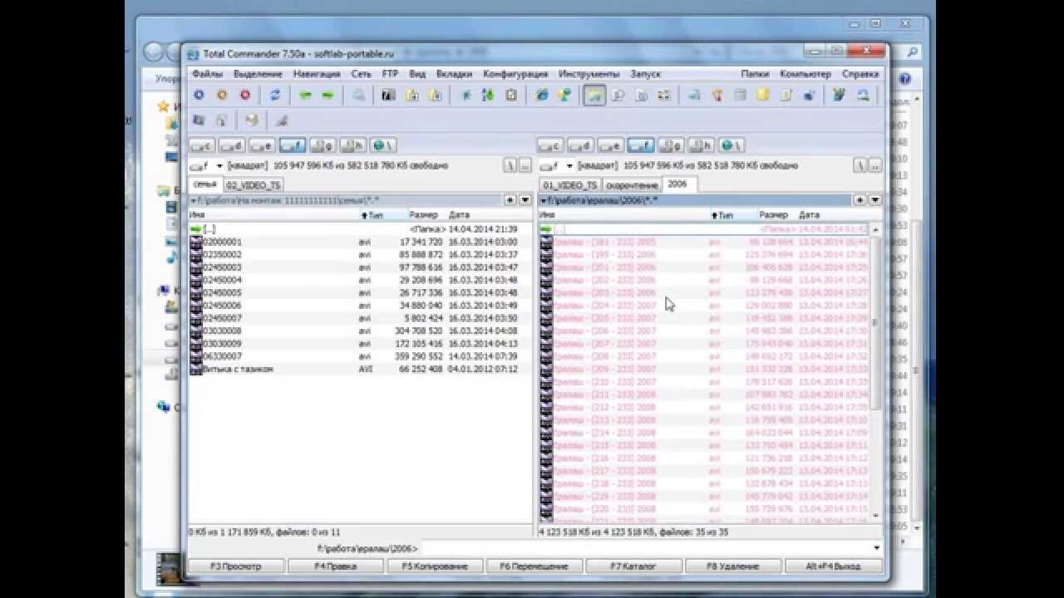Expand the command line history dropdown
Viewport: 1064px width, 598px height.
point(877,548)
